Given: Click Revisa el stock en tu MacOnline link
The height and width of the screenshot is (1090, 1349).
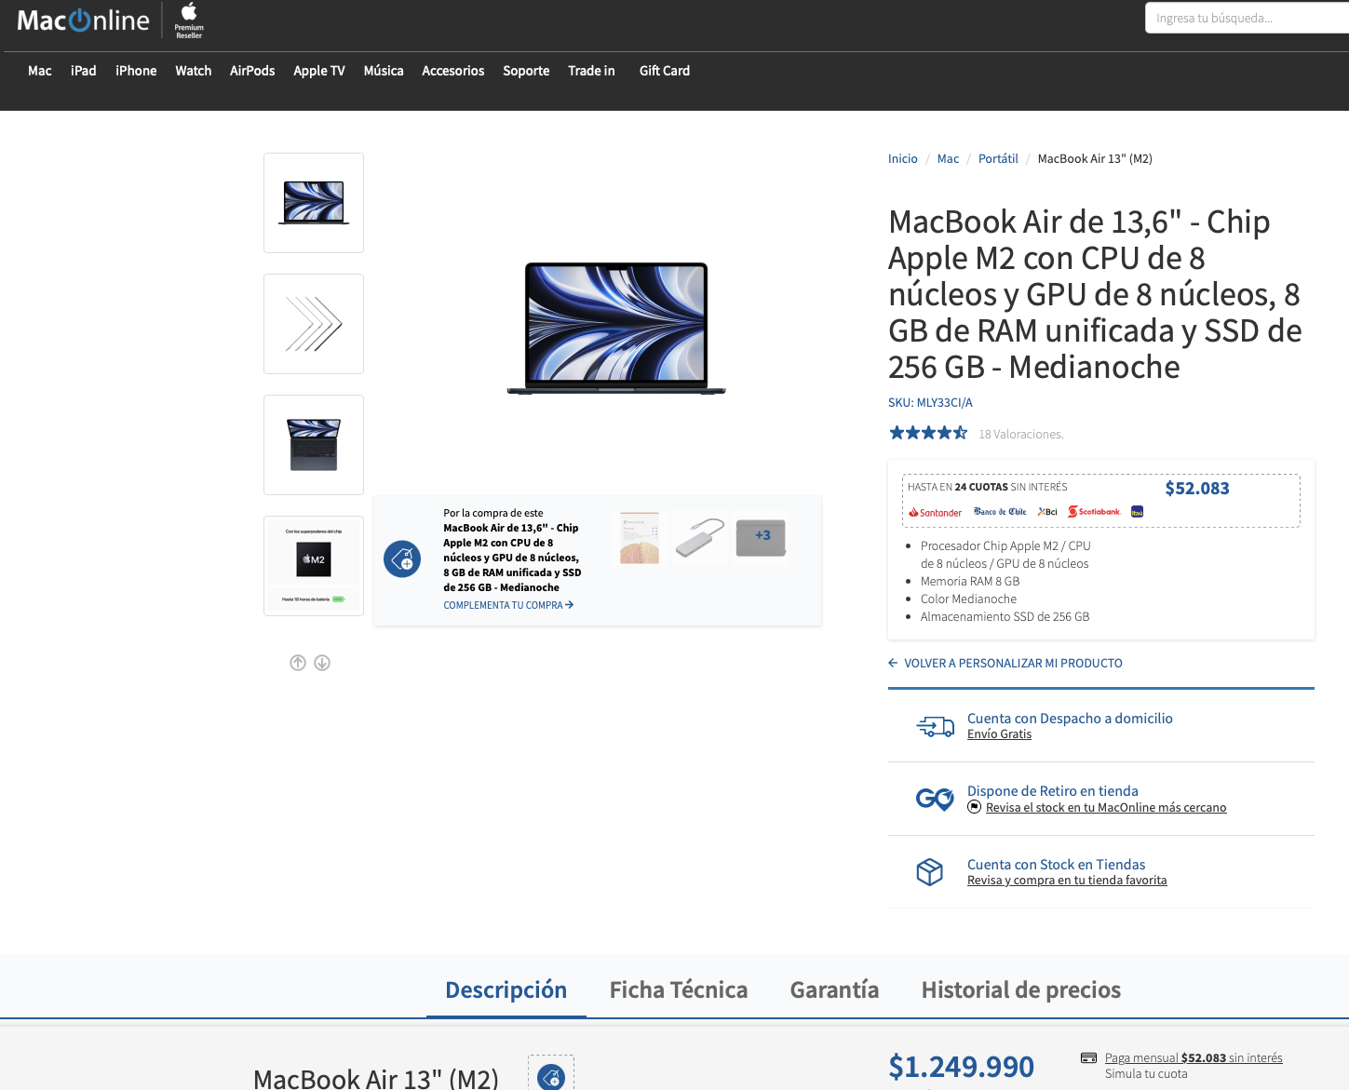Looking at the screenshot, I should (1106, 807).
